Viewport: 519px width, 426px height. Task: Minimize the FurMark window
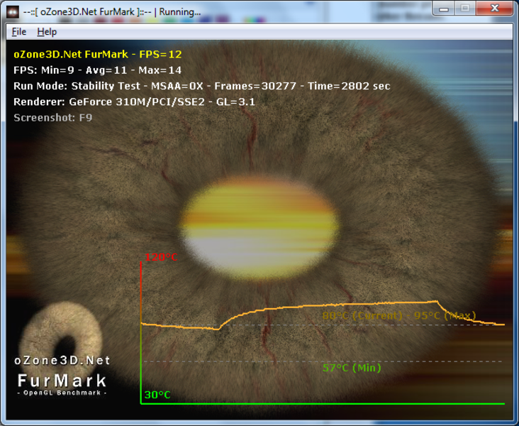click(x=444, y=9)
